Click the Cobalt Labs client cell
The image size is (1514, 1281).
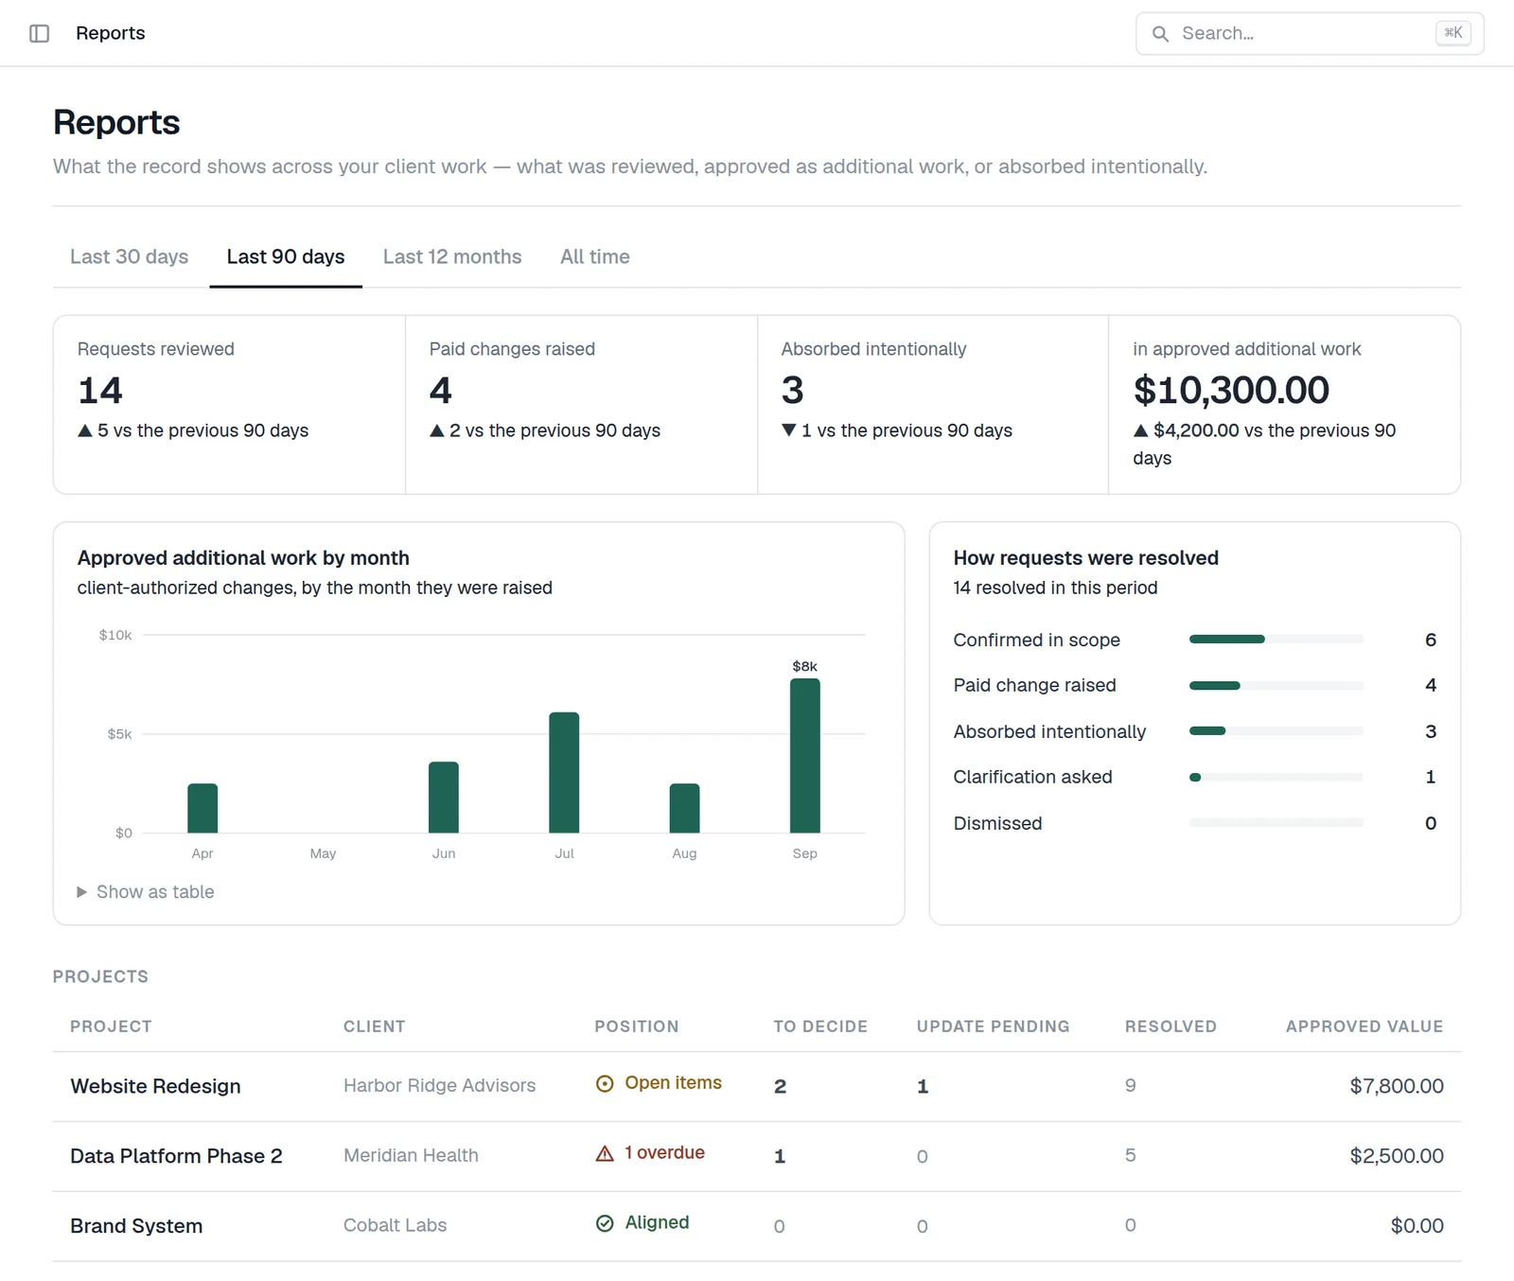pos(395,1226)
